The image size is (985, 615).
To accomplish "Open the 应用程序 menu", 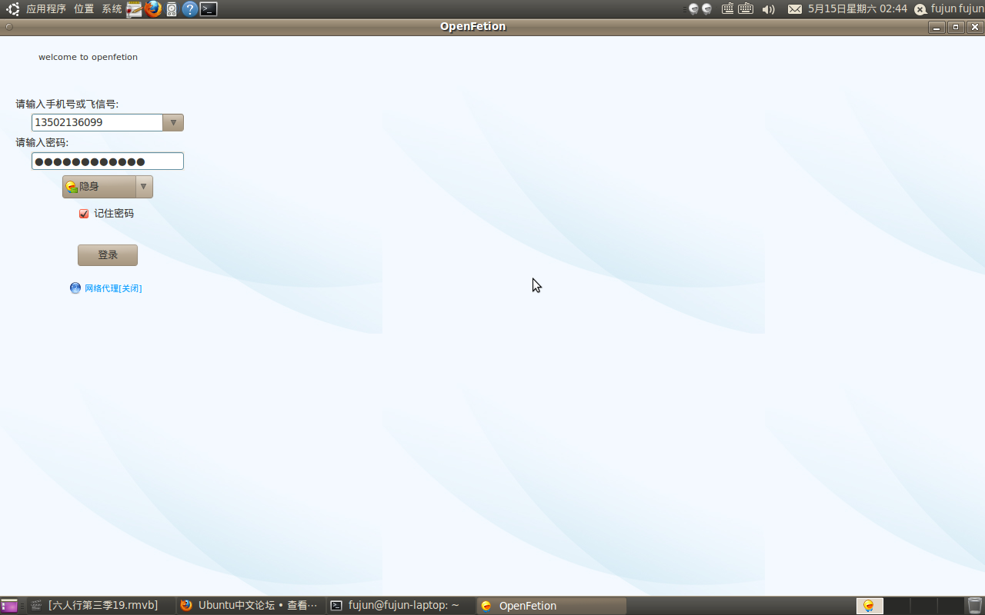I will click(x=46, y=9).
